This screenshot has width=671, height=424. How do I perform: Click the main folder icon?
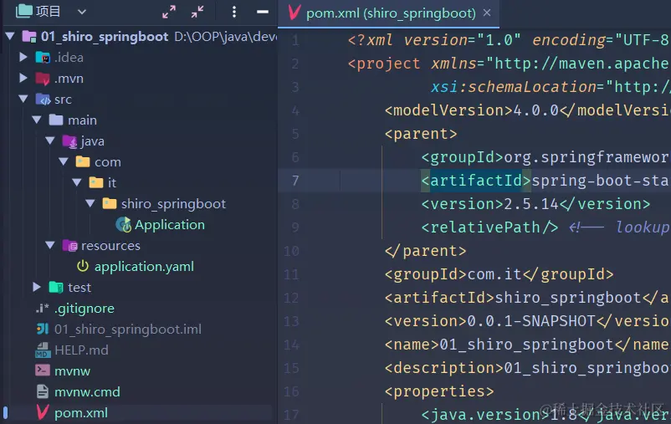click(x=56, y=120)
